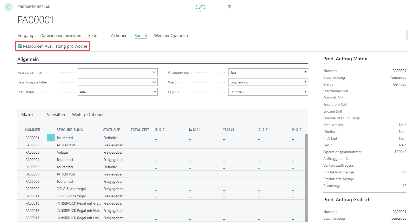This screenshot has height=222, width=408.
Task: Select row number PA00011
Action: 32,196
